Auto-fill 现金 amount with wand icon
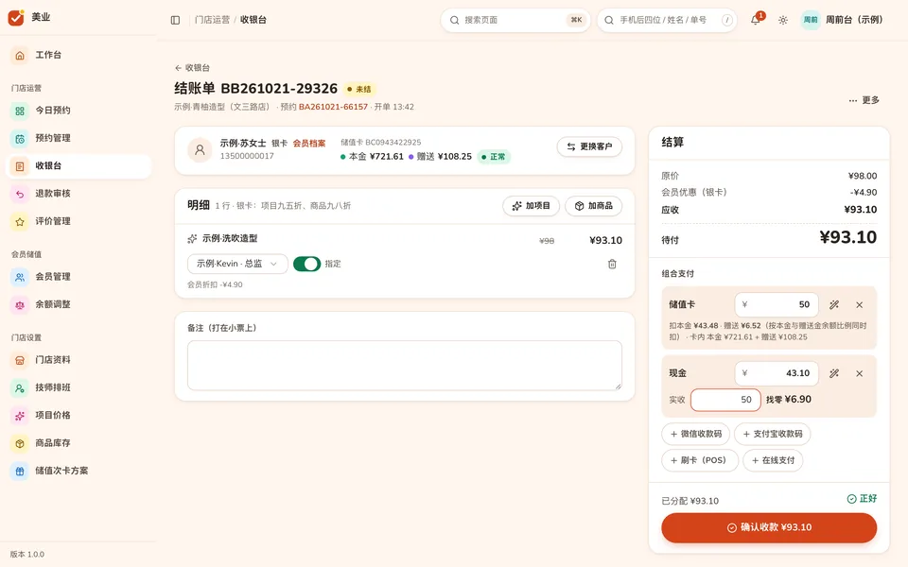908x567 pixels. point(834,374)
